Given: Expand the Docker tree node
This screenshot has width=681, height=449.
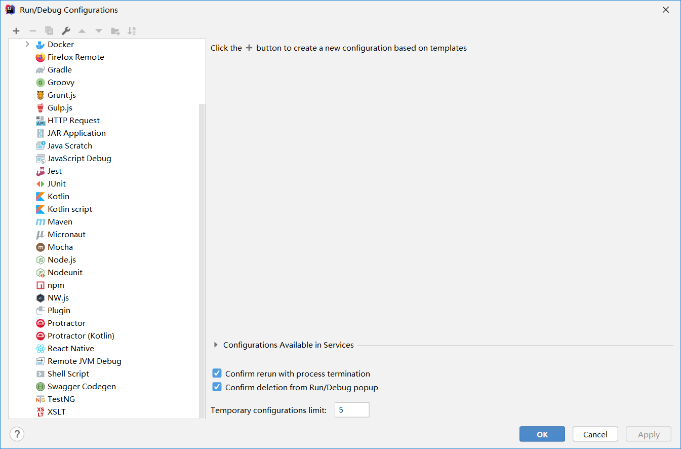Looking at the screenshot, I should pyautogui.click(x=27, y=45).
